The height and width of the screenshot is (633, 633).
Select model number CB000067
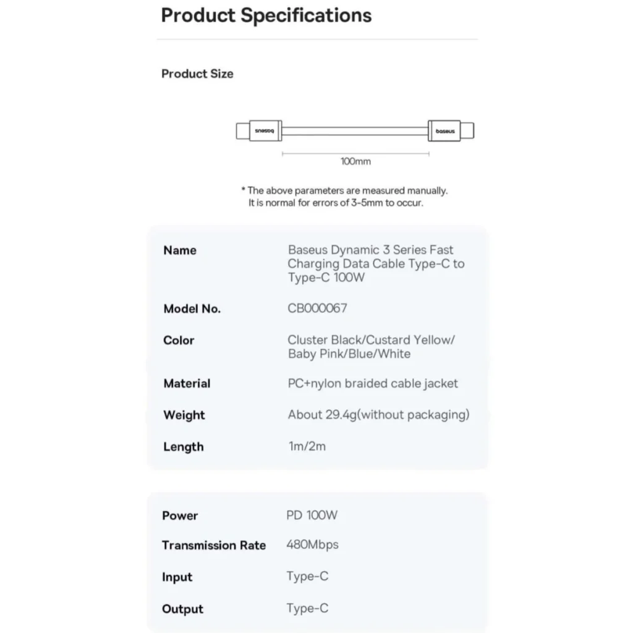317,308
